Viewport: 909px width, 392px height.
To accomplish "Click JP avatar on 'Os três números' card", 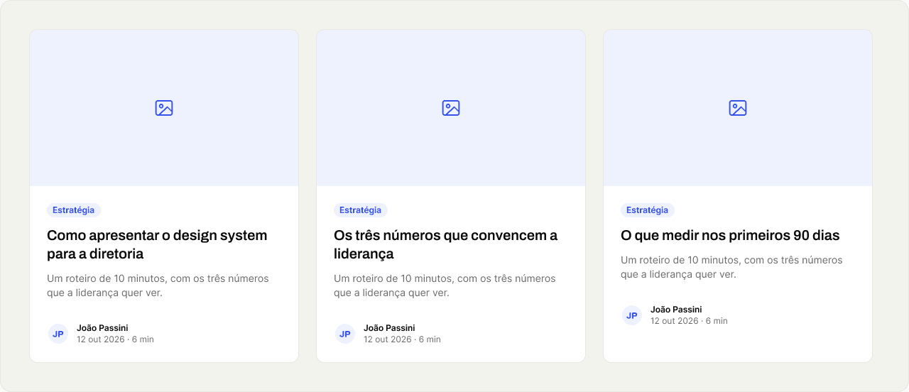I will pos(345,334).
